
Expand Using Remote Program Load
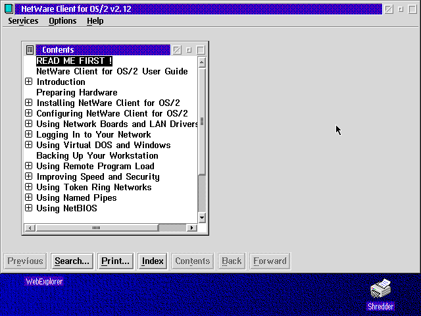tap(28, 166)
